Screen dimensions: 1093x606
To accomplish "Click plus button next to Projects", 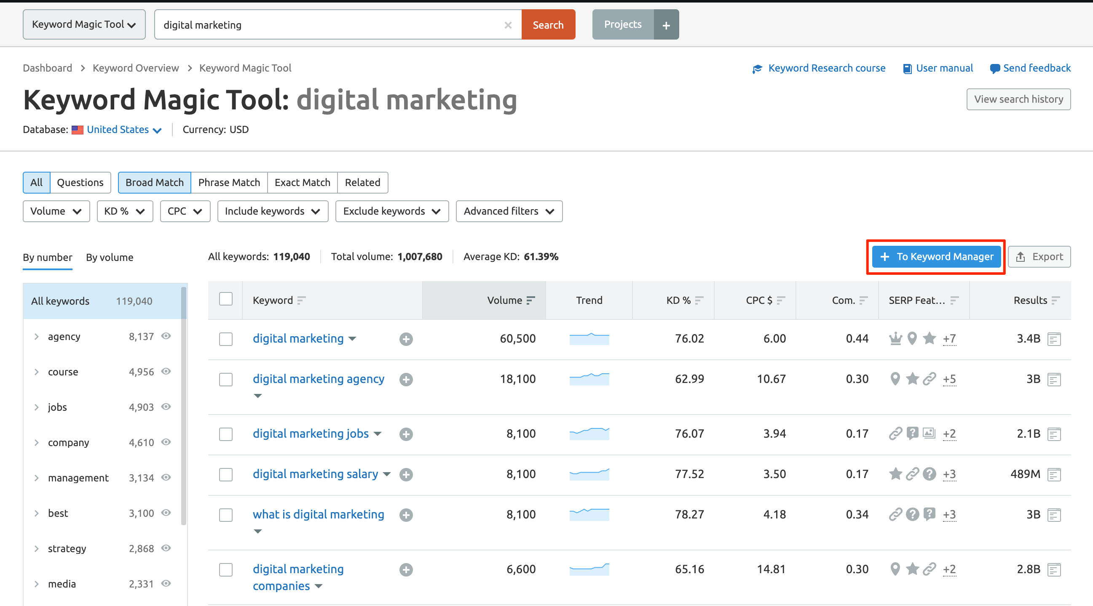I will [x=666, y=25].
